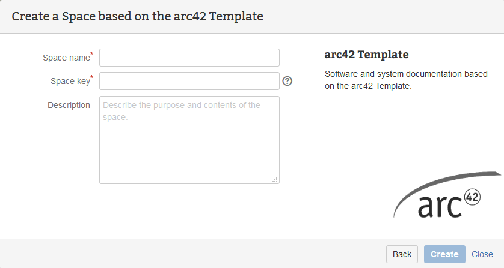Screen dimensions: 504x268
Task: Click the circled 42 badge in logo
Action: pyautogui.click(x=473, y=197)
